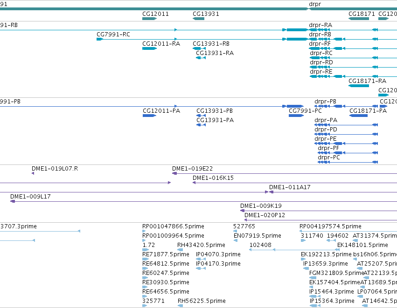Click the drpr-RF transcript label

point(320,44)
